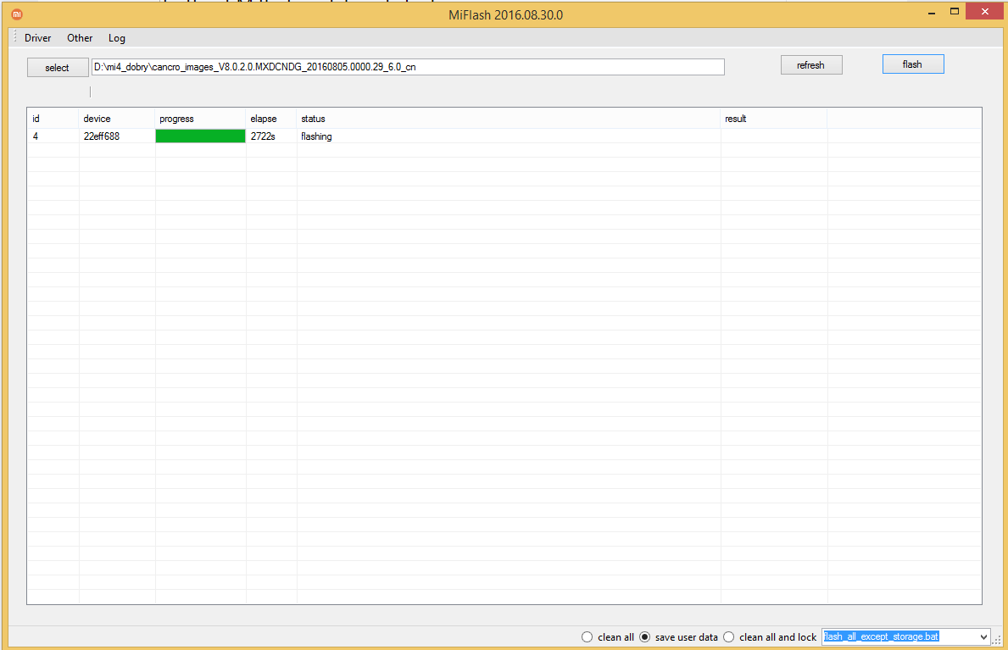Select the 'clean all and lock' option

729,637
